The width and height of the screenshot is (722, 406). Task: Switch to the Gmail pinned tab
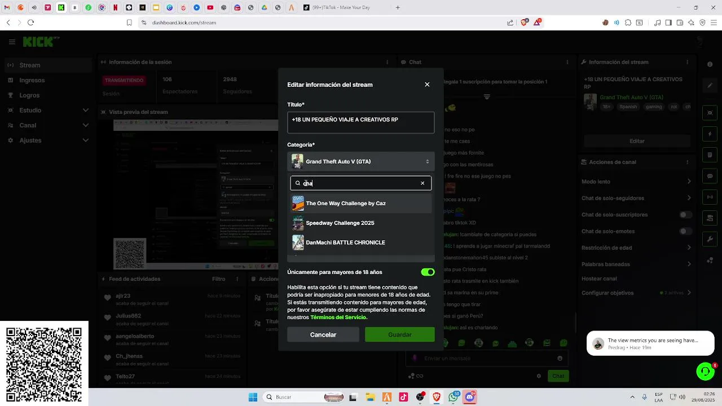[x=7, y=8]
